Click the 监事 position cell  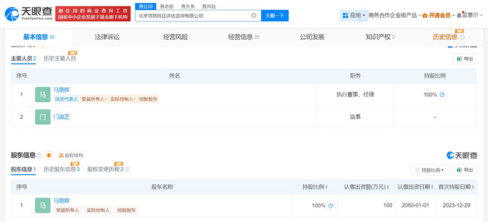pos(355,117)
